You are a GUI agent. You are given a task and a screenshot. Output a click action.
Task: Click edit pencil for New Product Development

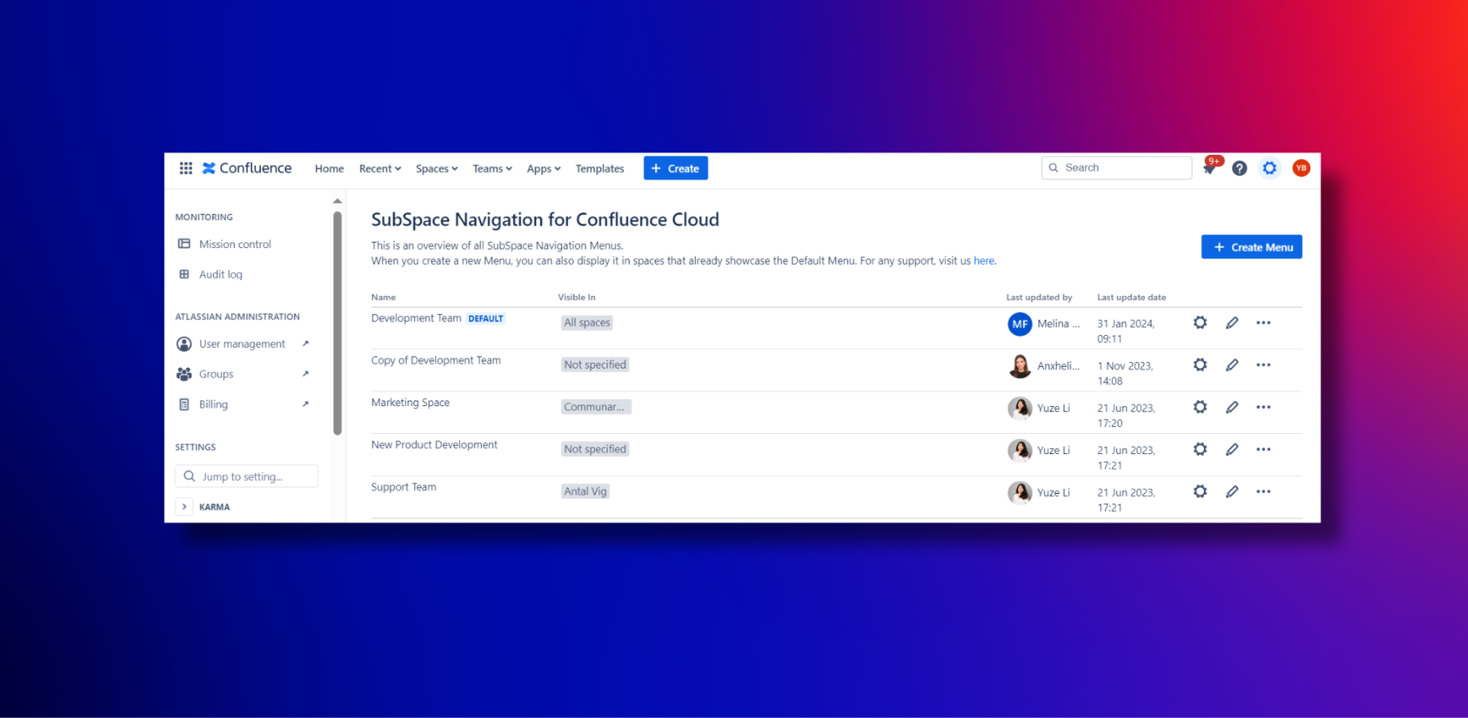point(1232,450)
